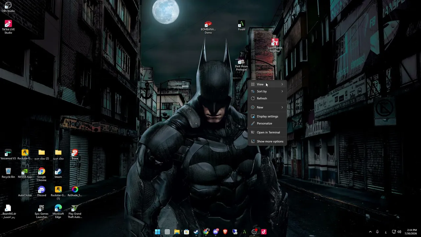The image size is (421, 237).
Task: Select the folder named مجلد جديد (2)
Action: tap(41, 155)
